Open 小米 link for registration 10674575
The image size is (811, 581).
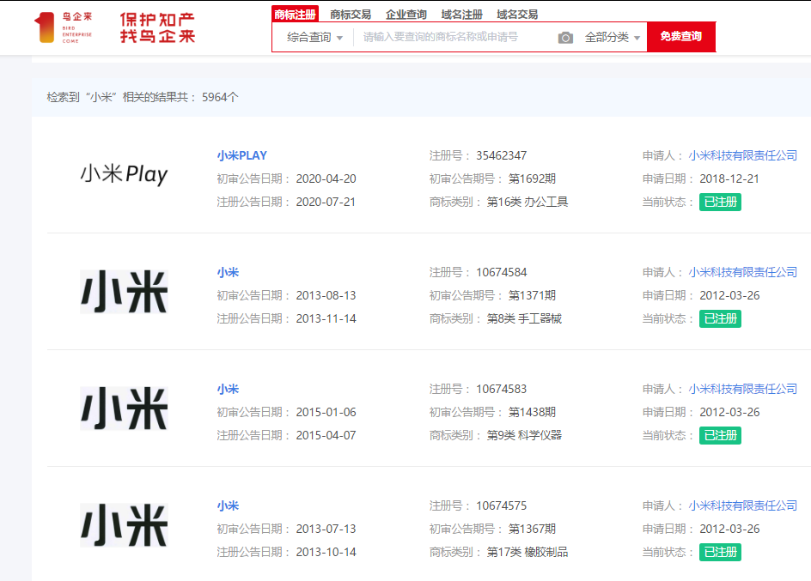click(x=229, y=505)
